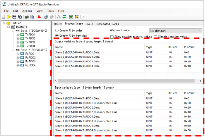Click the TxPDO1 green arrow icon
Viewport: 205px width, 137px height.
click(x=22, y=35)
